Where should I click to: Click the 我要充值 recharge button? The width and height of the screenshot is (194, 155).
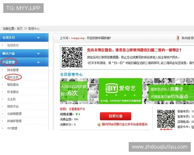(x=115, y=116)
